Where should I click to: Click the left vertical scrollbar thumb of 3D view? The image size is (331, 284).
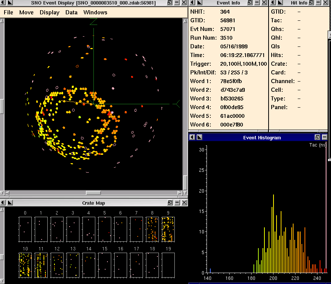pyautogui.click(x=2, y=106)
